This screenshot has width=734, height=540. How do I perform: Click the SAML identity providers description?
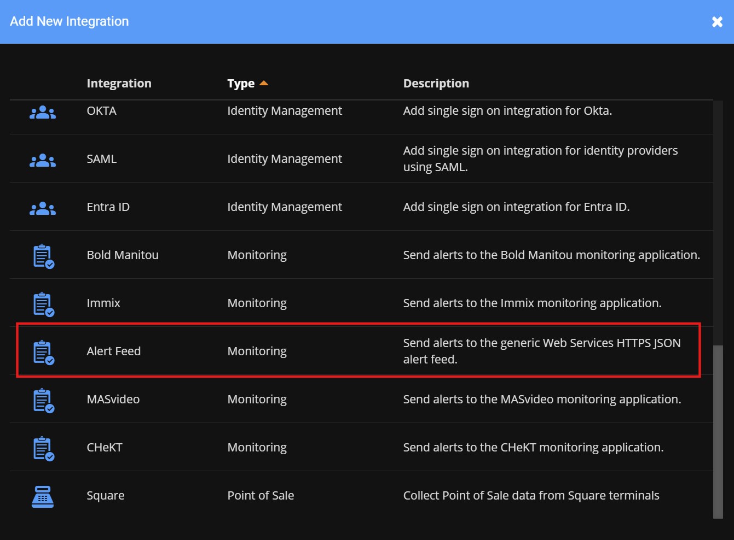[541, 159]
